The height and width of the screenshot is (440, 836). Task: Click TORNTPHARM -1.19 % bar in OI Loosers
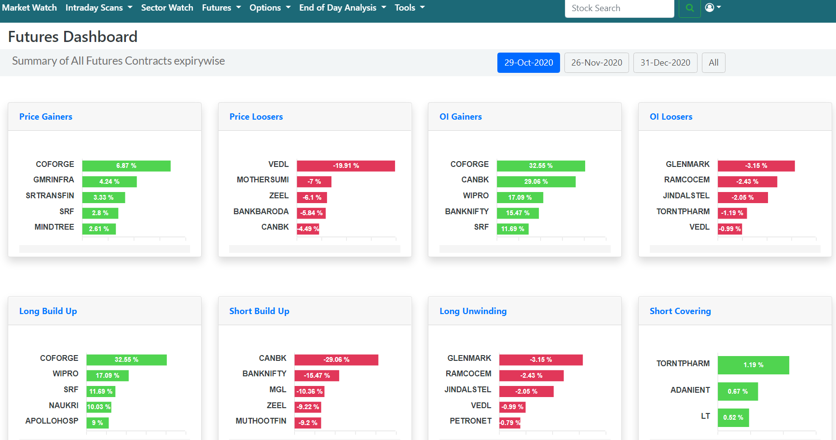[732, 213]
